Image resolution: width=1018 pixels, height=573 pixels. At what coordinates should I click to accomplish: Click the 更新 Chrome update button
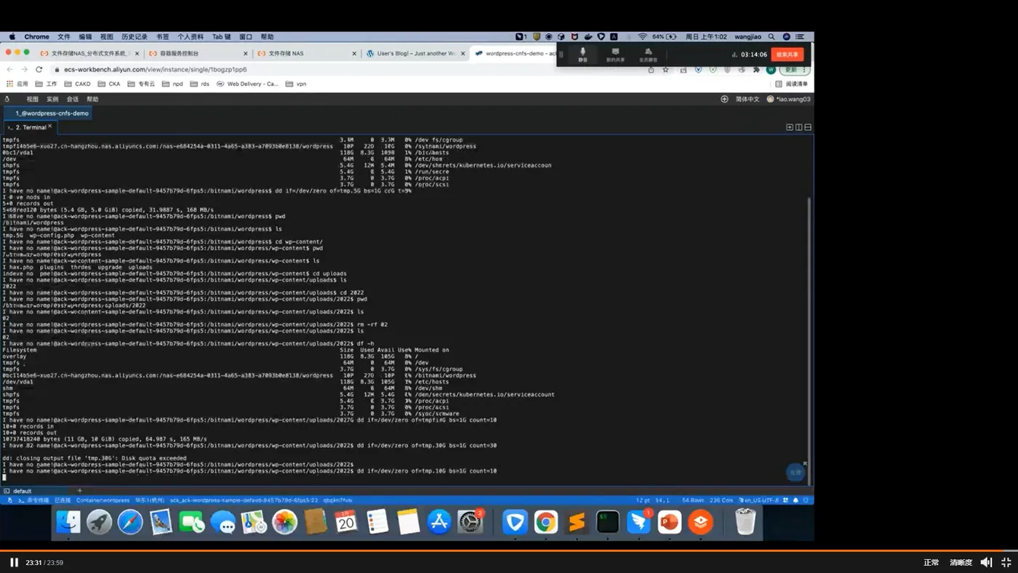pyautogui.click(x=794, y=69)
